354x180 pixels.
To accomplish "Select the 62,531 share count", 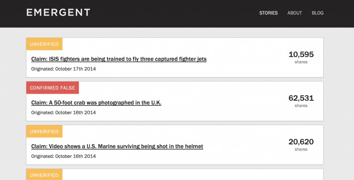I will 301,98.
